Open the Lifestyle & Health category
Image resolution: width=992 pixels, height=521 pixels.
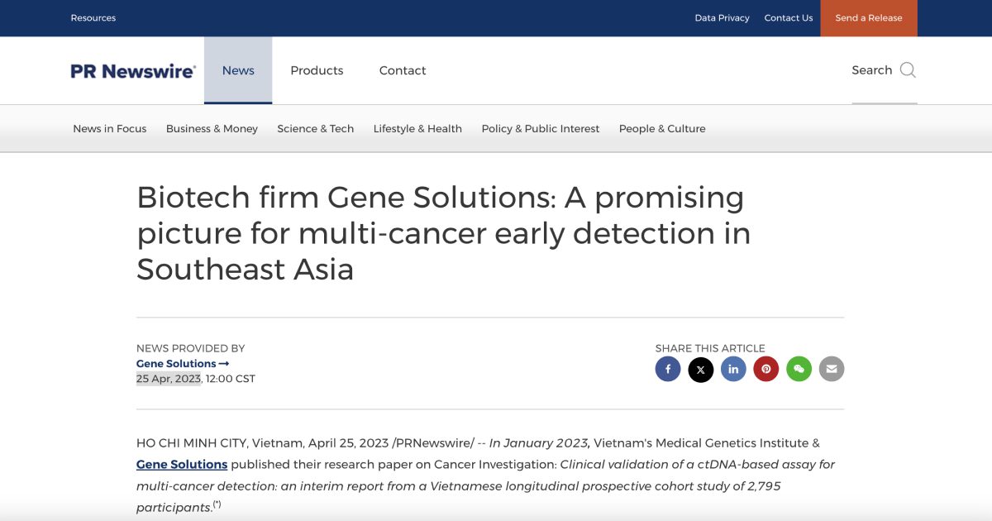click(x=417, y=128)
